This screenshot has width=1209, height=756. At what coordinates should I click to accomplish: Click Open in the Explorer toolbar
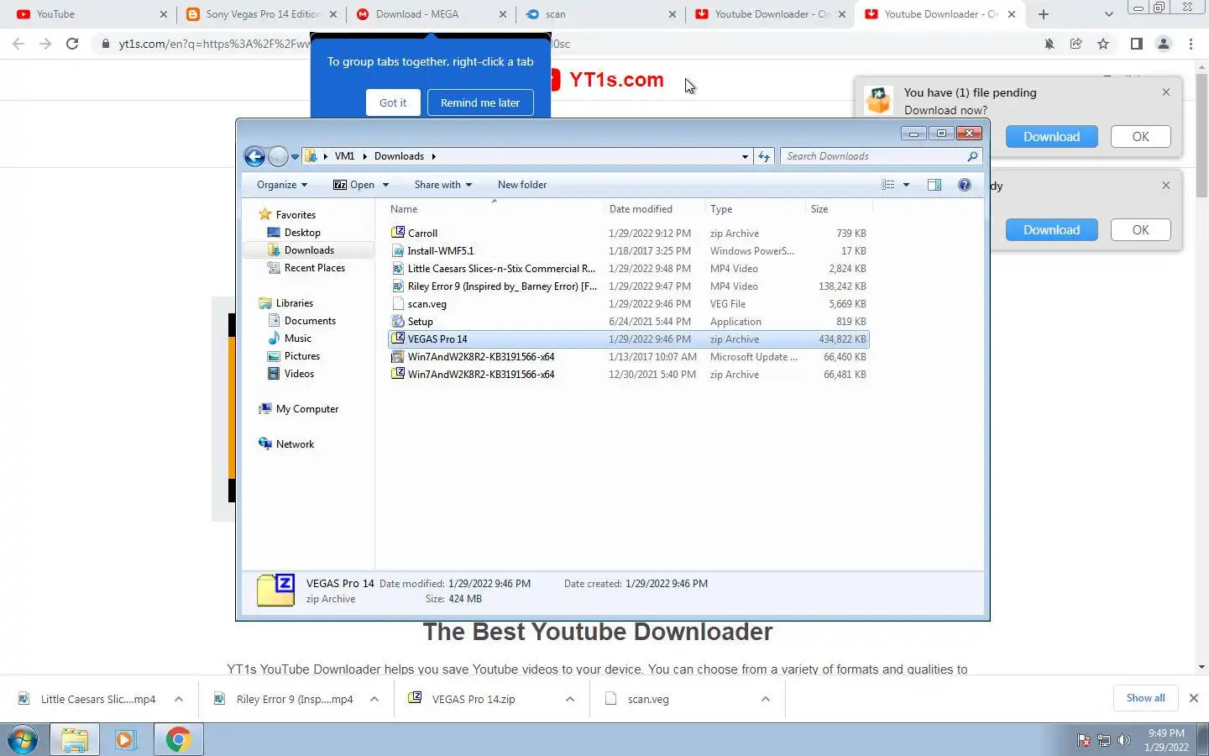[x=353, y=185]
